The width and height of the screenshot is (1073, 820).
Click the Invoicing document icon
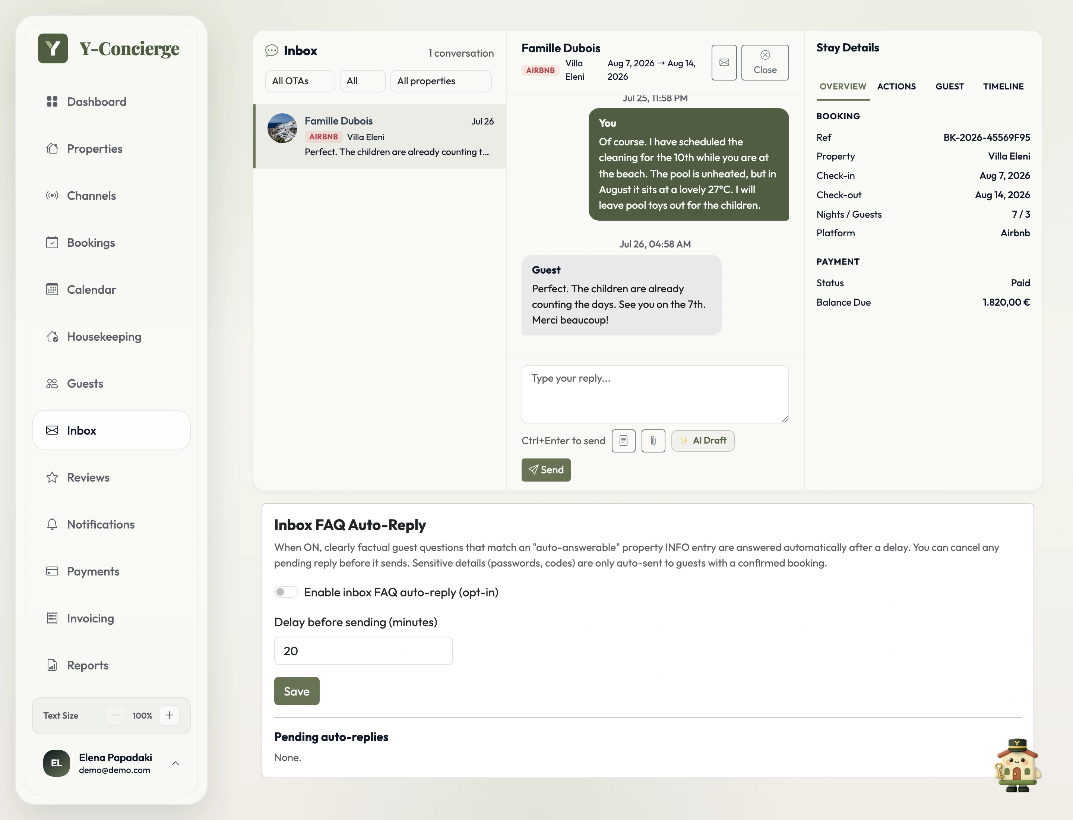pos(52,618)
